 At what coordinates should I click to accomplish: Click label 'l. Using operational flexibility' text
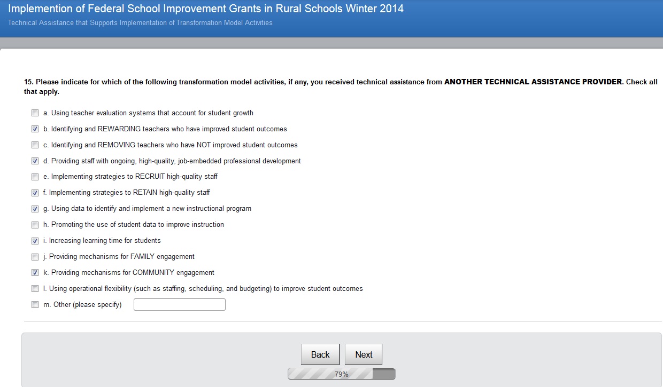pyautogui.click(x=203, y=289)
